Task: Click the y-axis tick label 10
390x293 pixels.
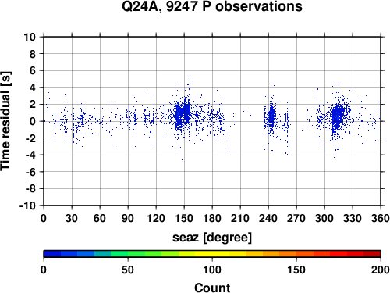Action: (x=30, y=37)
